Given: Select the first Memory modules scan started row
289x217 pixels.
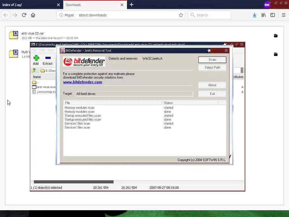Looking at the screenshot, I should (144, 108).
